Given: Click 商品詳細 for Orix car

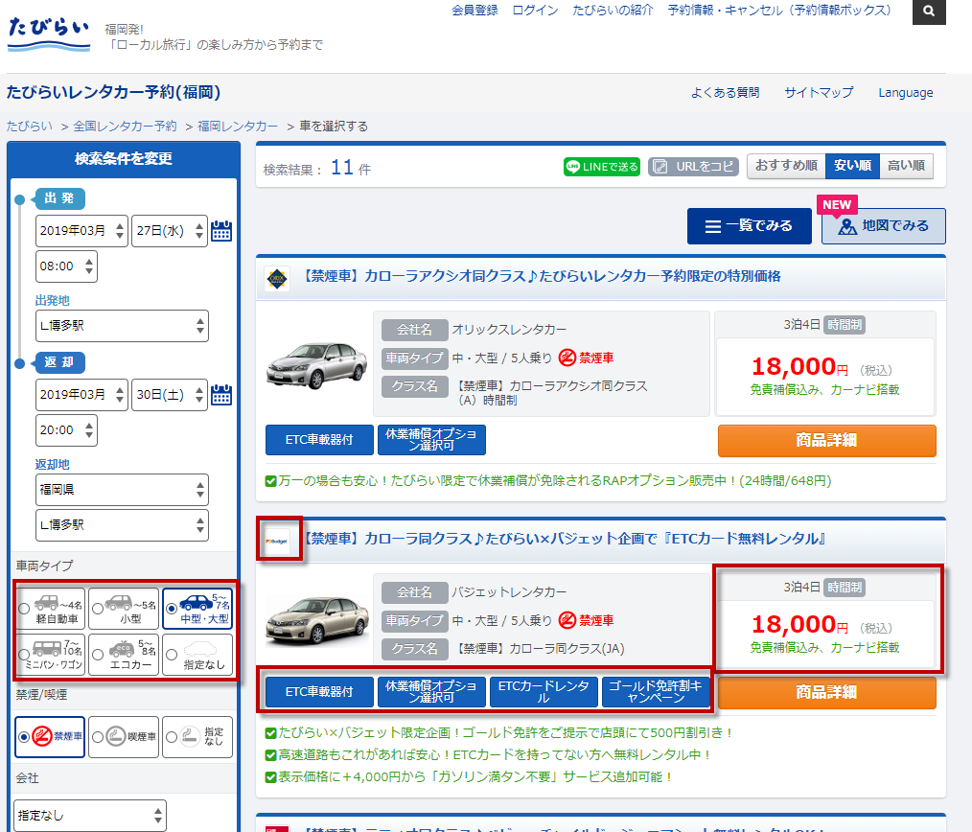Looking at the screenshot, I should [827, 441].
